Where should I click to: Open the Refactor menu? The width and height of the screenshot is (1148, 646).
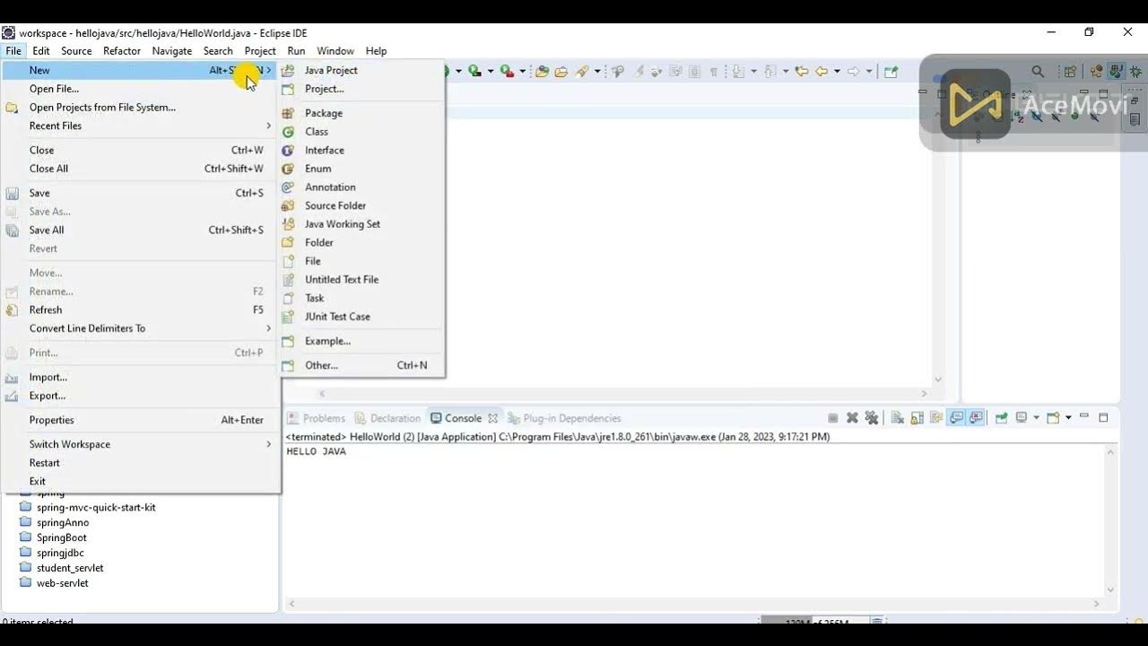coord(122,51)
